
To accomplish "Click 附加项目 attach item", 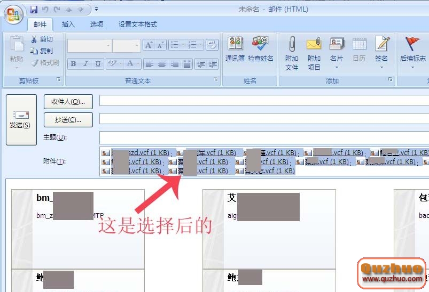I will (x=314, y=53).
